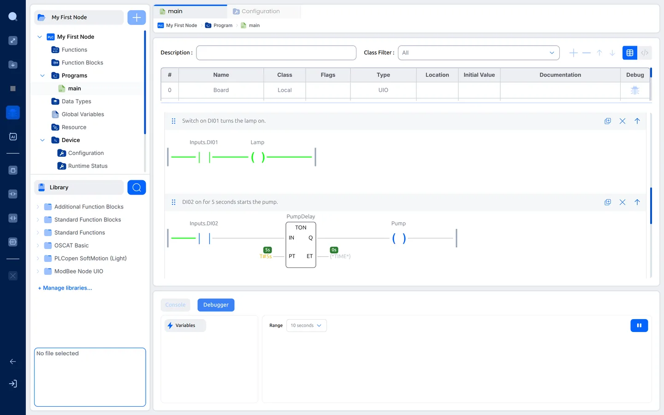The height and width of the screenshot is (415, 664).
Task: Click the back arrow icon in the sidebar
Action: (13, 362)
